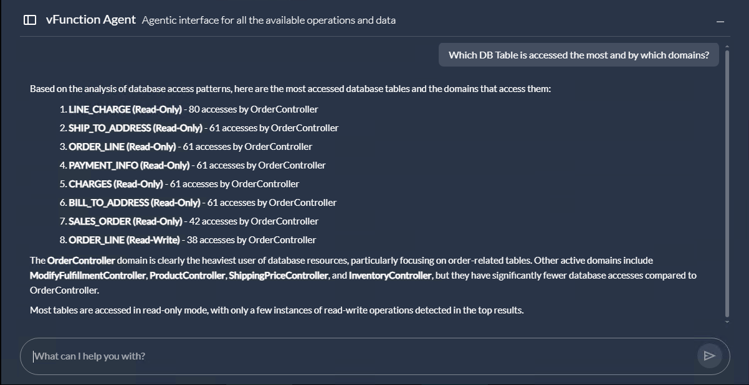Screen dimensions: 749x385
Task: Click the bold InventoryController domain name
Action: tap(390, 276)
